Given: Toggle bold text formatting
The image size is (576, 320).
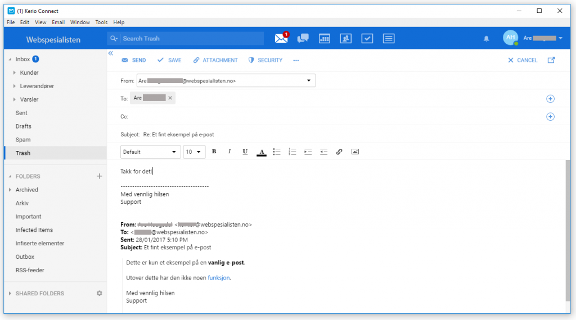Looking at the screenshot, I should coord(214,152).
